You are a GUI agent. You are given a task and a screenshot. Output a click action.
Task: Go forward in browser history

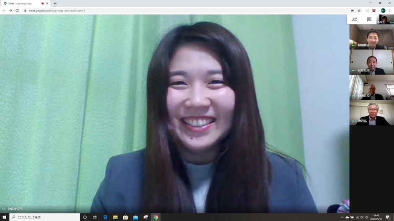(x=10, y=10)
